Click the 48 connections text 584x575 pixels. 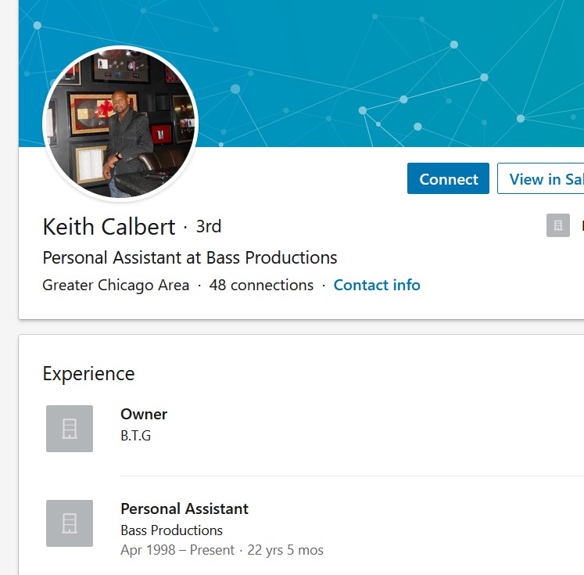coord(261,285)
